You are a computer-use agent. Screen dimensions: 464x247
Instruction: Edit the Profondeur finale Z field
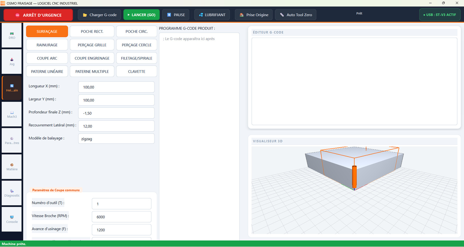point(116,113)
